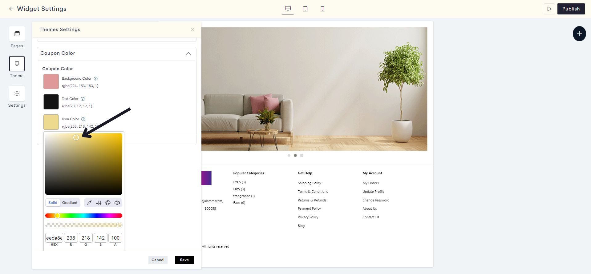Open the advanced sliders icon
591x274 pixels.
coord(99,203)
